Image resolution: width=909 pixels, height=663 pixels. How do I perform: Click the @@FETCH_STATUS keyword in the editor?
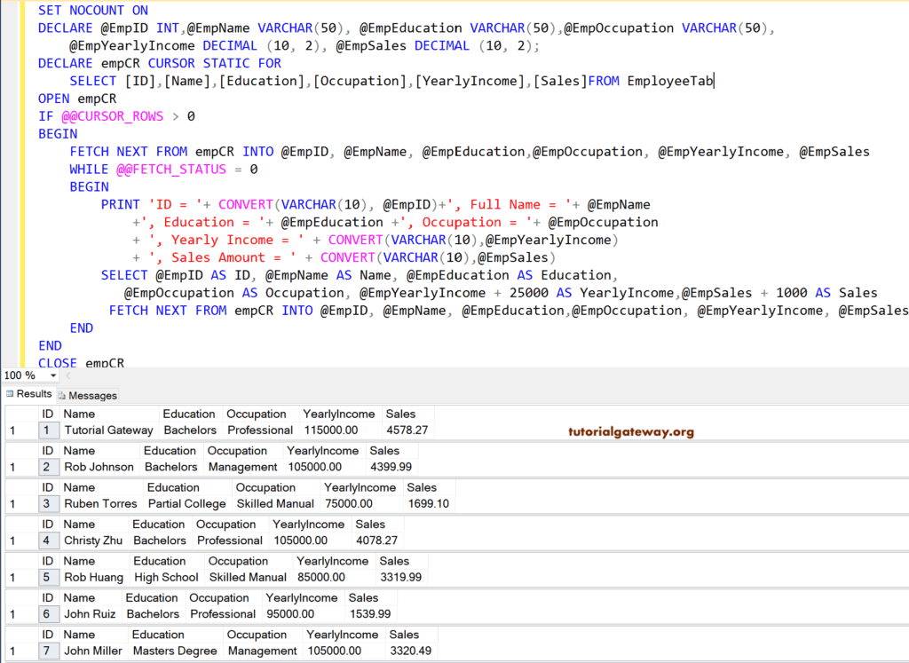pyautogui.click(x=171, y=170)
